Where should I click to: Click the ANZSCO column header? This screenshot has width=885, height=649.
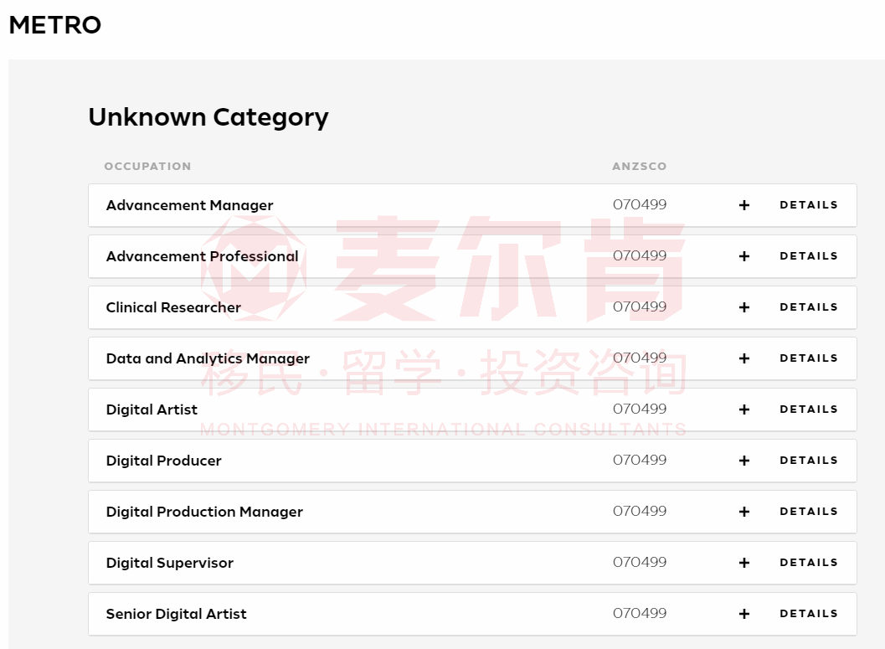(x=640, y=167)
